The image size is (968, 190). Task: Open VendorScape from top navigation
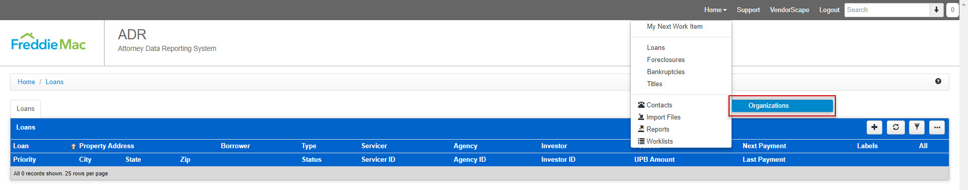(790, 10)
